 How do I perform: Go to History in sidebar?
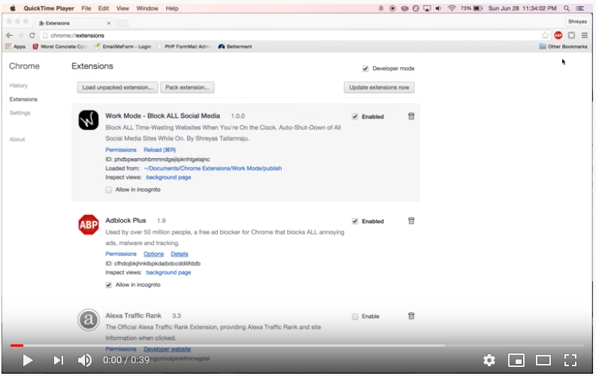click(x=19, y=86)
